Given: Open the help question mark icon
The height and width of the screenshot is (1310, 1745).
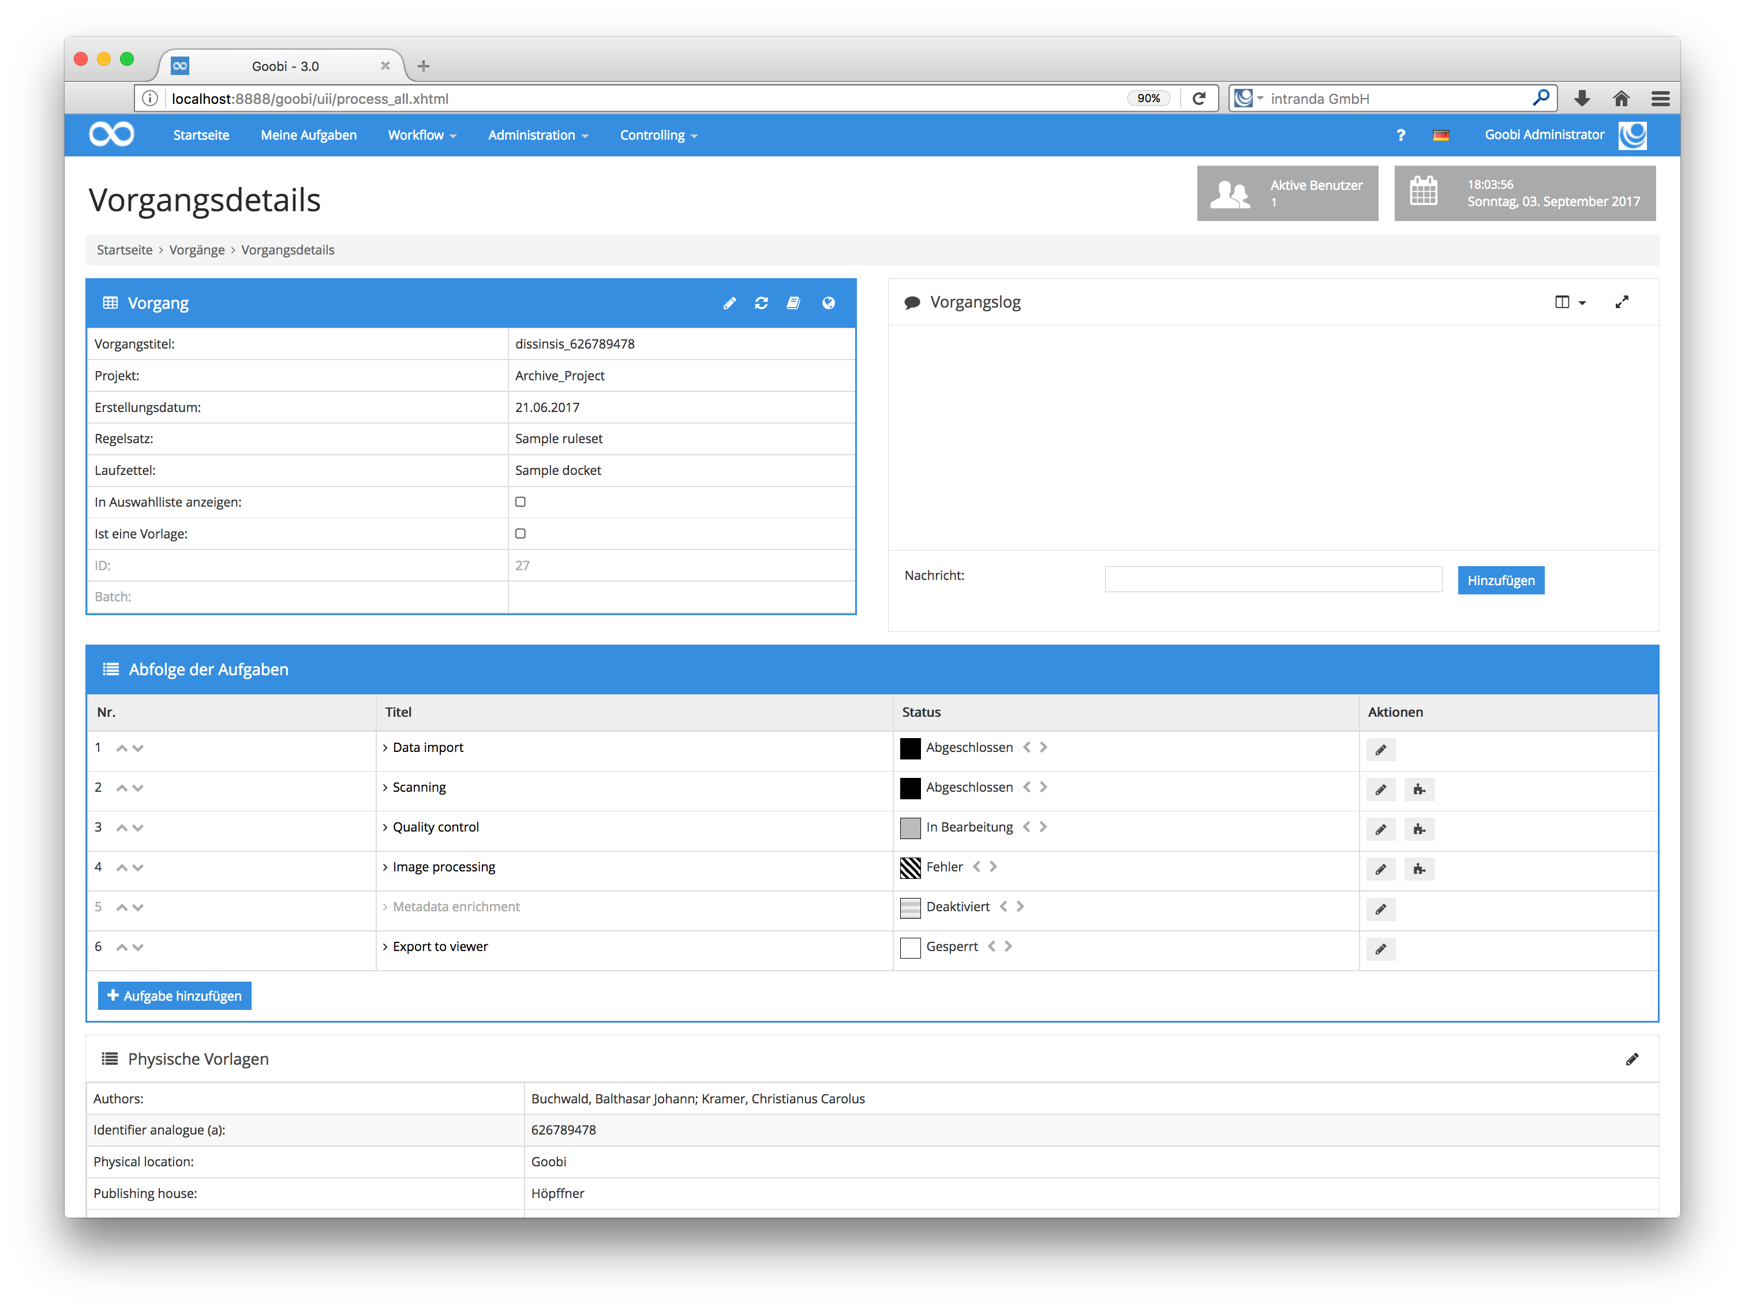Looking at the screenshot, I should click(x=1401, y=135).
